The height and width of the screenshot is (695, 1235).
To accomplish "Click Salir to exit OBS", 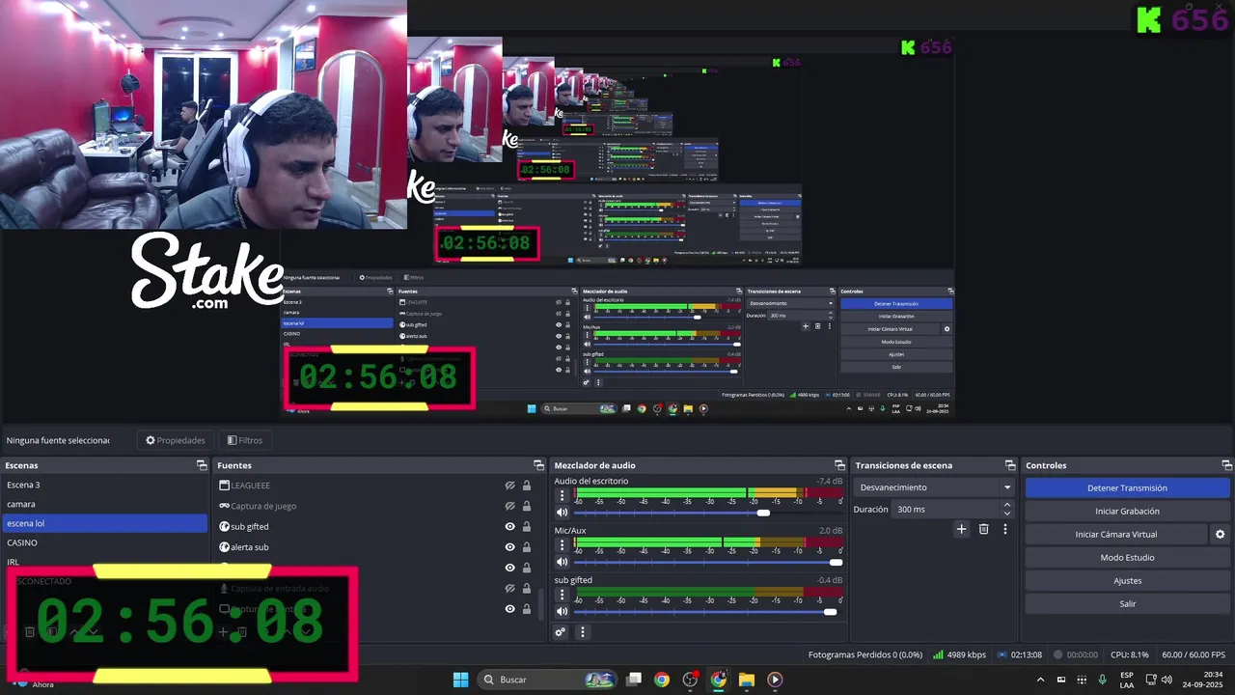I will [1127, 603].
